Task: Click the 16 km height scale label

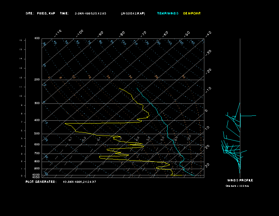Action: point(21,40)
